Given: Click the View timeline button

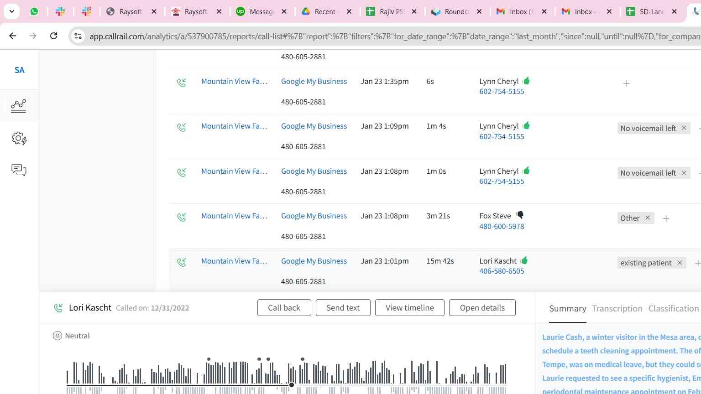Looking at the screenshot, I should [410, 308].
